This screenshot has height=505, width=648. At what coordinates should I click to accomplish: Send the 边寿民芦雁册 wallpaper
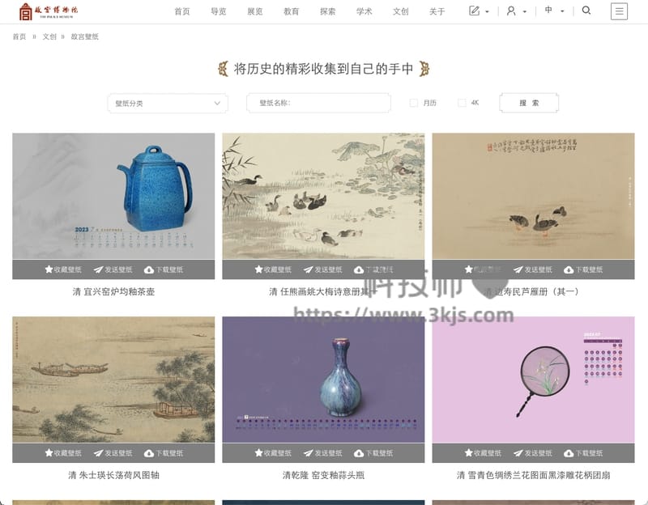(x=533, y=269)
